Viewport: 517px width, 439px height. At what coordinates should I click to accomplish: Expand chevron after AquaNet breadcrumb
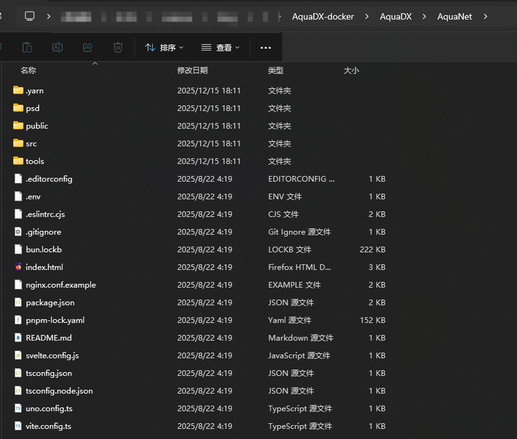point(485,16)
